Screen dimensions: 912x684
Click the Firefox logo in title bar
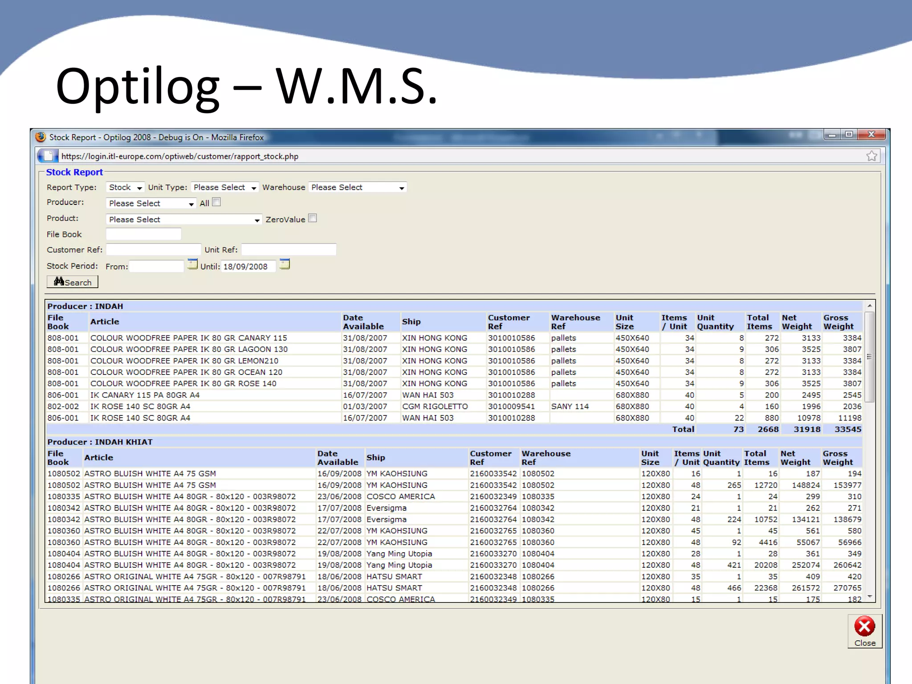pos(41,137)
